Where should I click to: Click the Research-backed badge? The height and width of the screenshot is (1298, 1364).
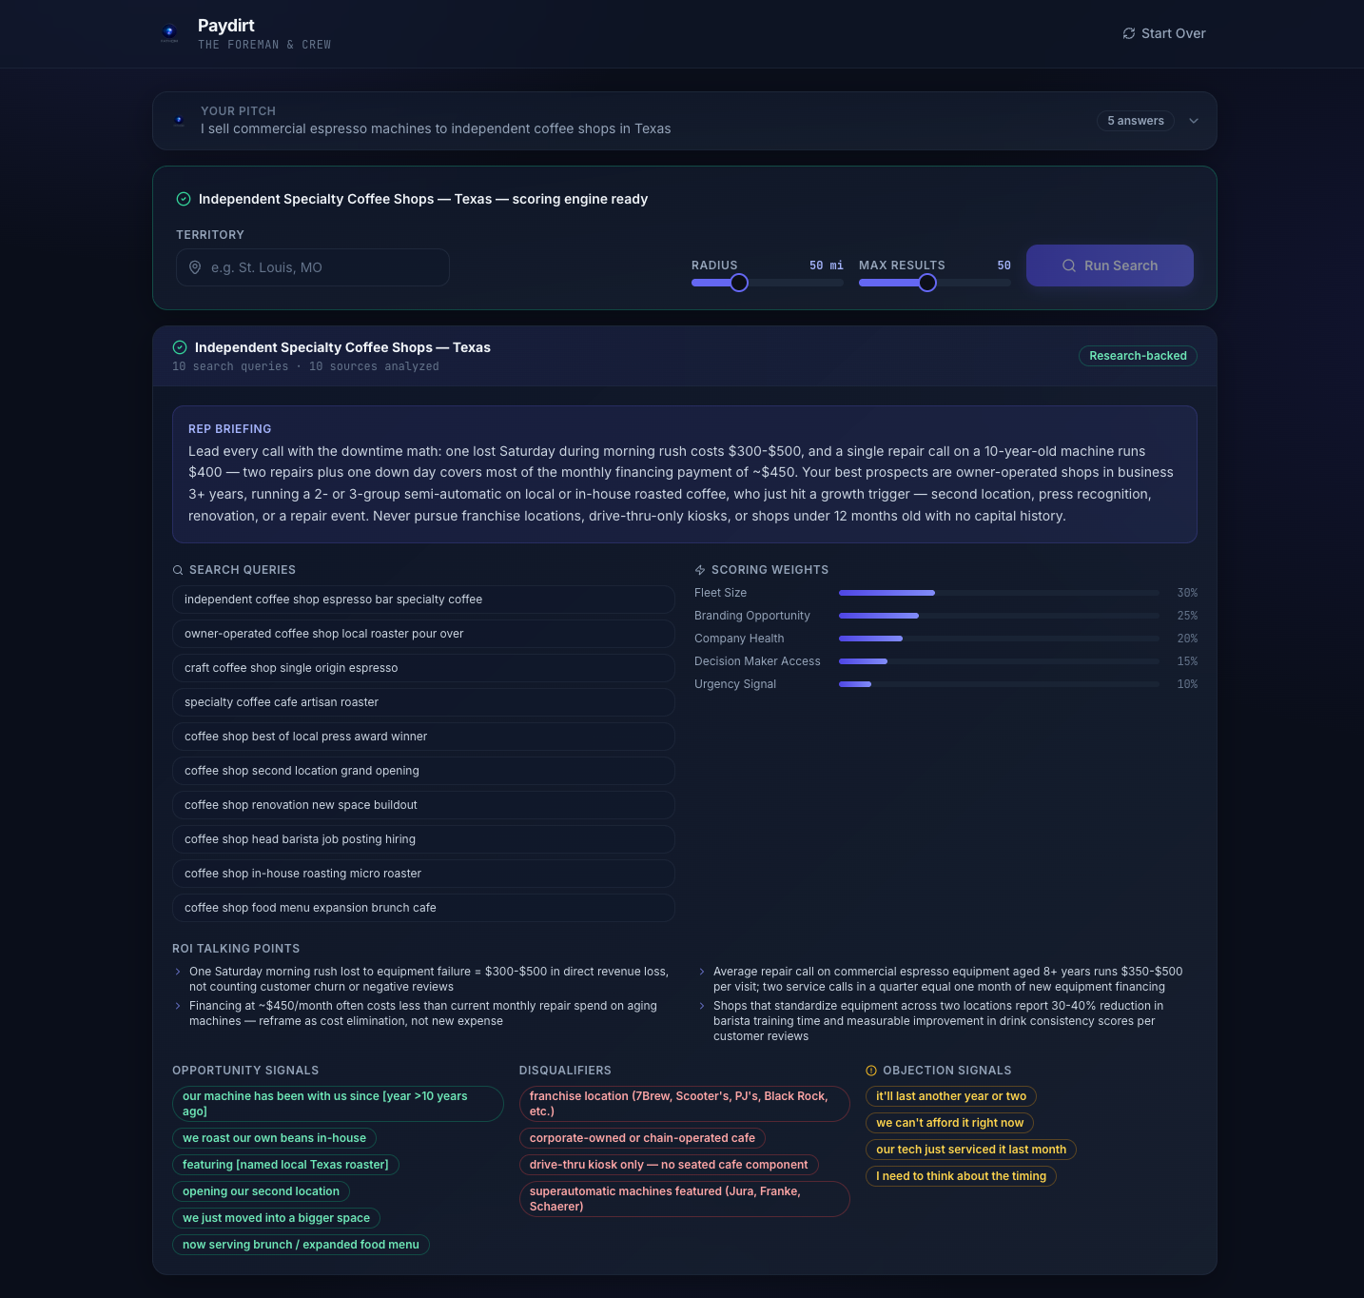[1138, 356]
